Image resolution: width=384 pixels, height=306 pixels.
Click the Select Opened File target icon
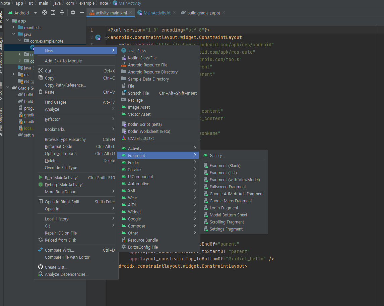pyautogui.click(x=44, y=12)
